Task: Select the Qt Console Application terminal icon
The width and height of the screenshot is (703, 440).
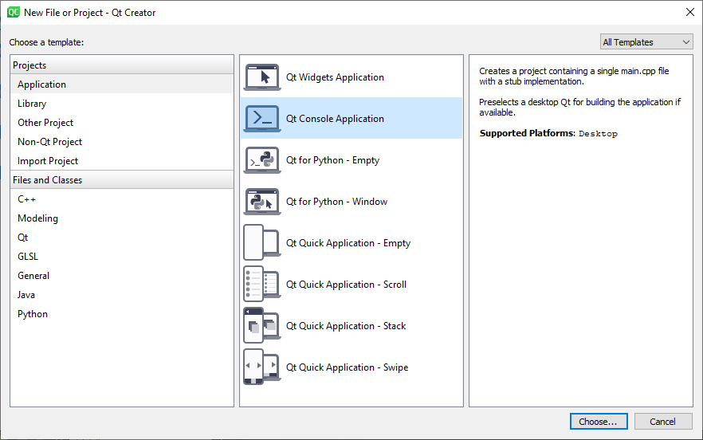Action: coord(261,119)
